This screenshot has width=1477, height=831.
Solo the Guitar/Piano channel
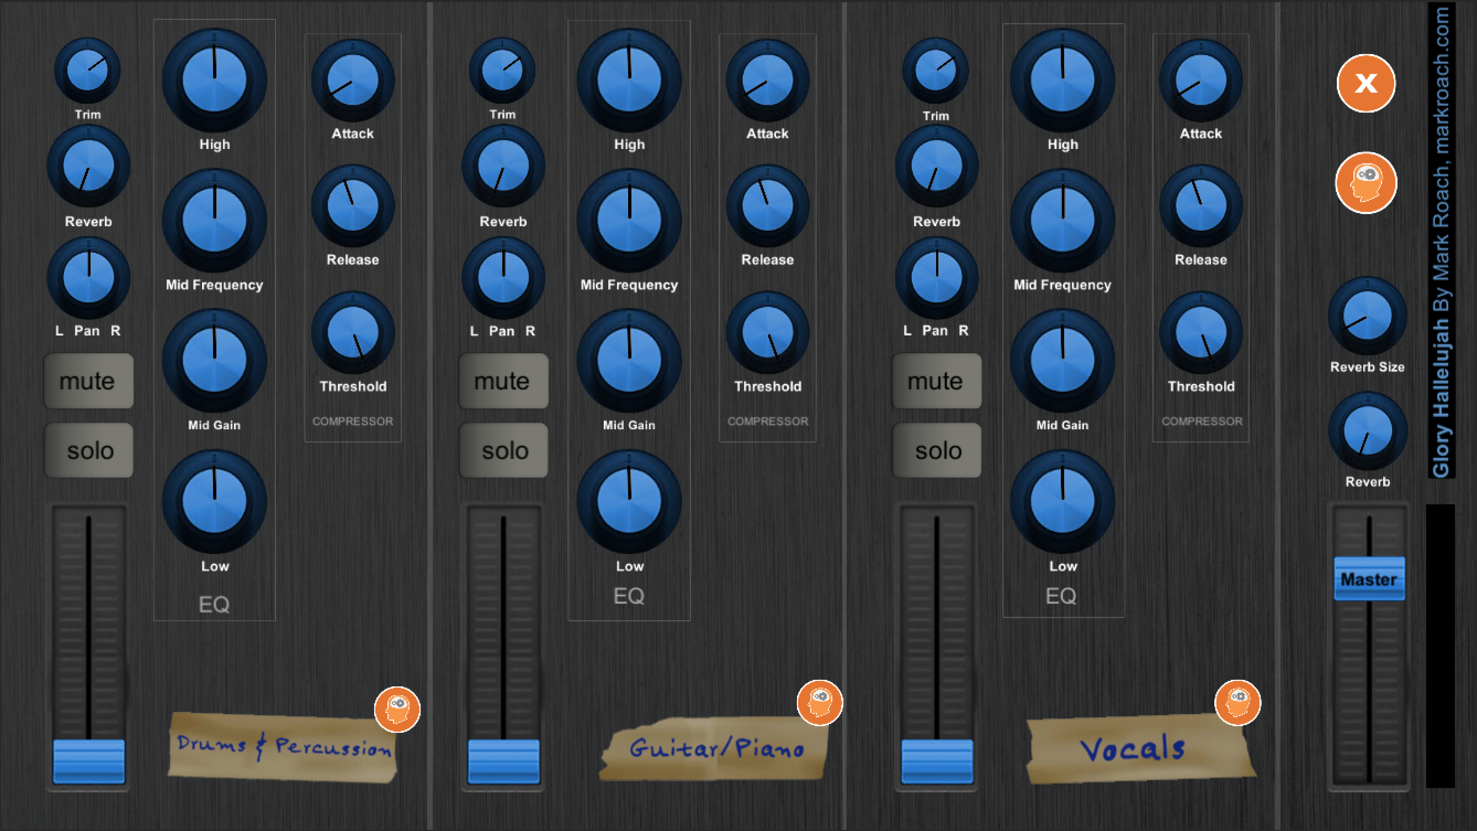[503, 450]
